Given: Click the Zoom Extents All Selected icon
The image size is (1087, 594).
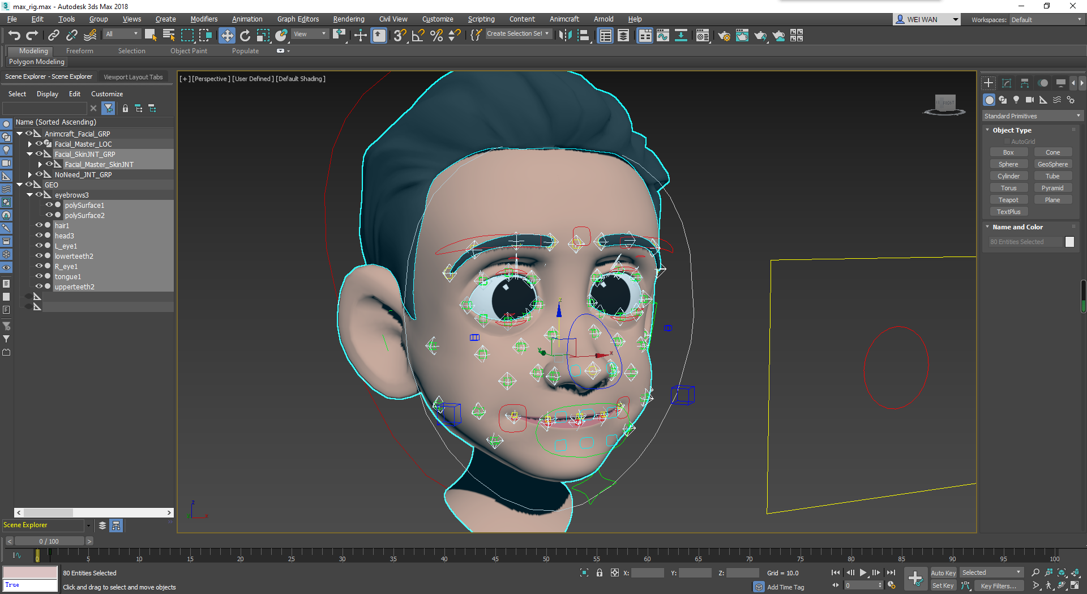Looking at the screenshot, I should (1075, 572).
